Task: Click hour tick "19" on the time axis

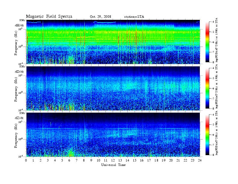Action: 163,160
